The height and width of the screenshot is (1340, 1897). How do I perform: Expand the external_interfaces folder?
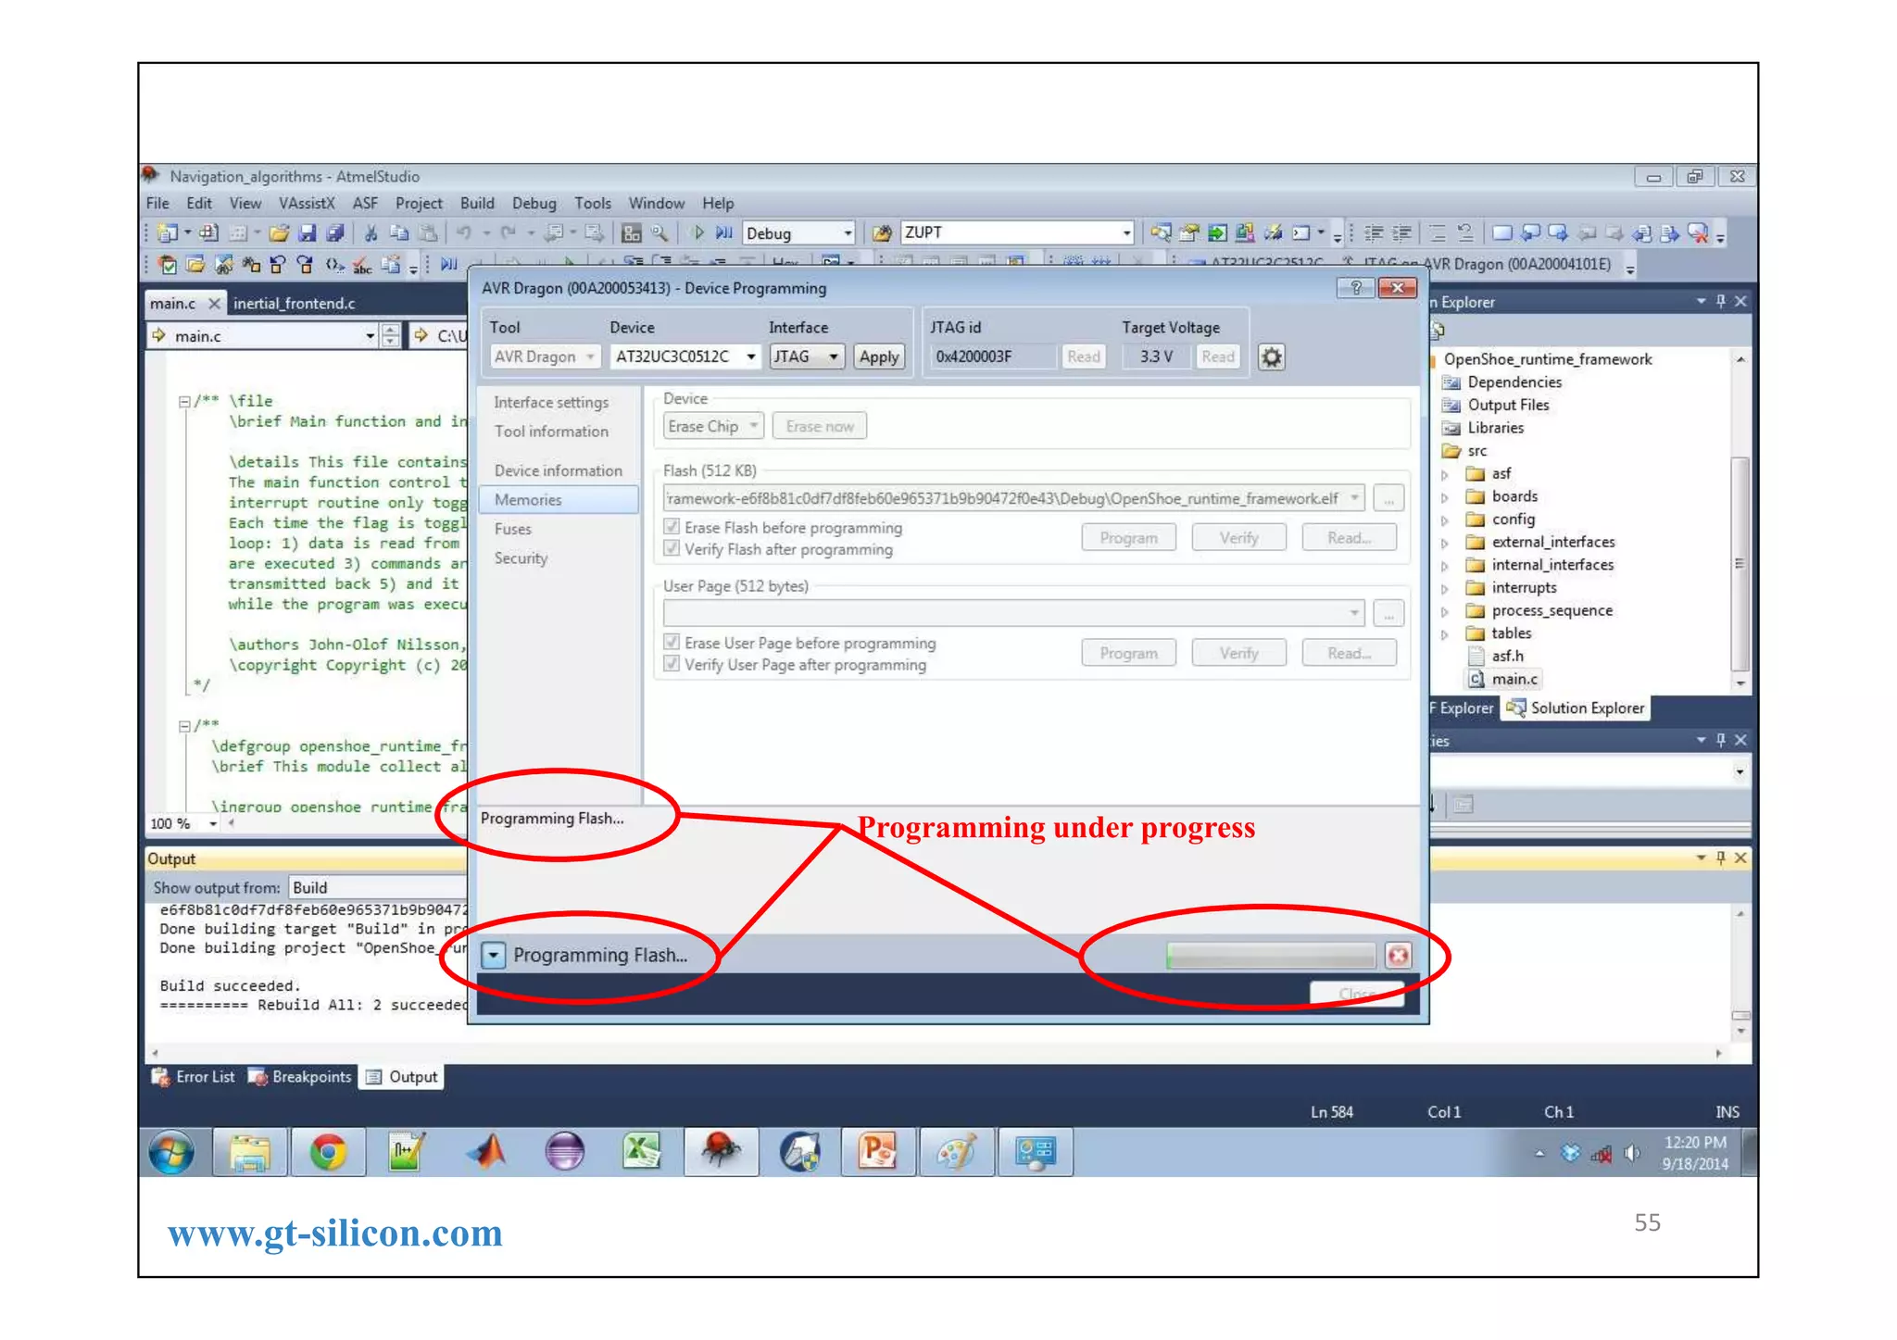[x=1444, y=543]
